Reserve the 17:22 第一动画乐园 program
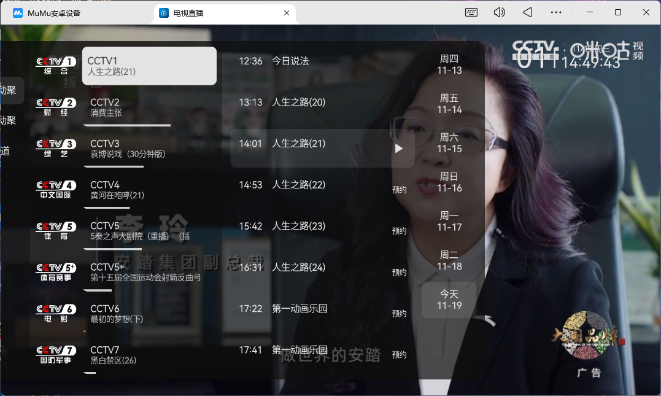This screenshot has height=396, width=661. [399, 314]
